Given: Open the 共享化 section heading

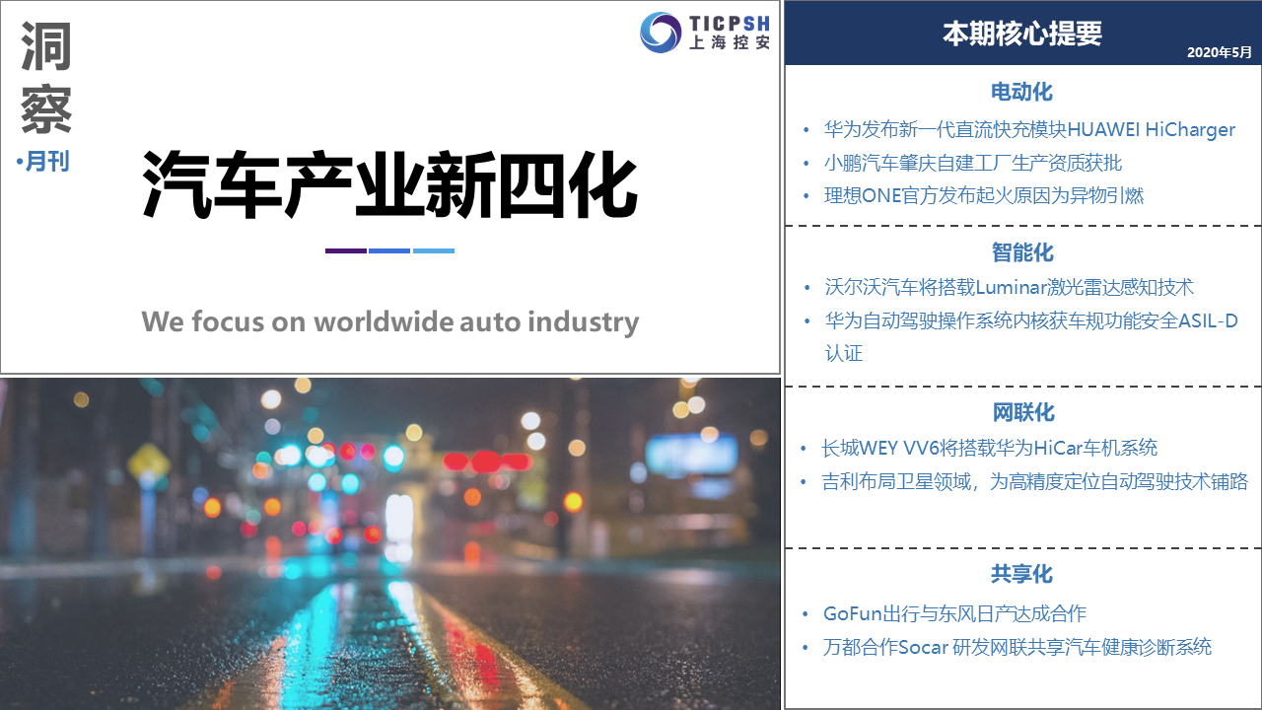Looking at the screenshot, I should tap(1022, 574).
